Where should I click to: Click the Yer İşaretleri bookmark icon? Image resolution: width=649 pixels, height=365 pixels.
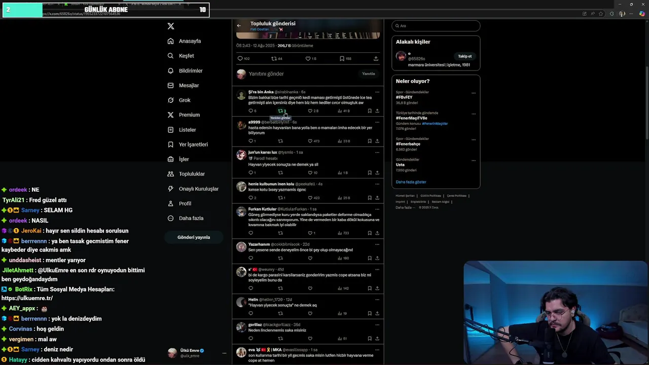click(x=170, y=144)
